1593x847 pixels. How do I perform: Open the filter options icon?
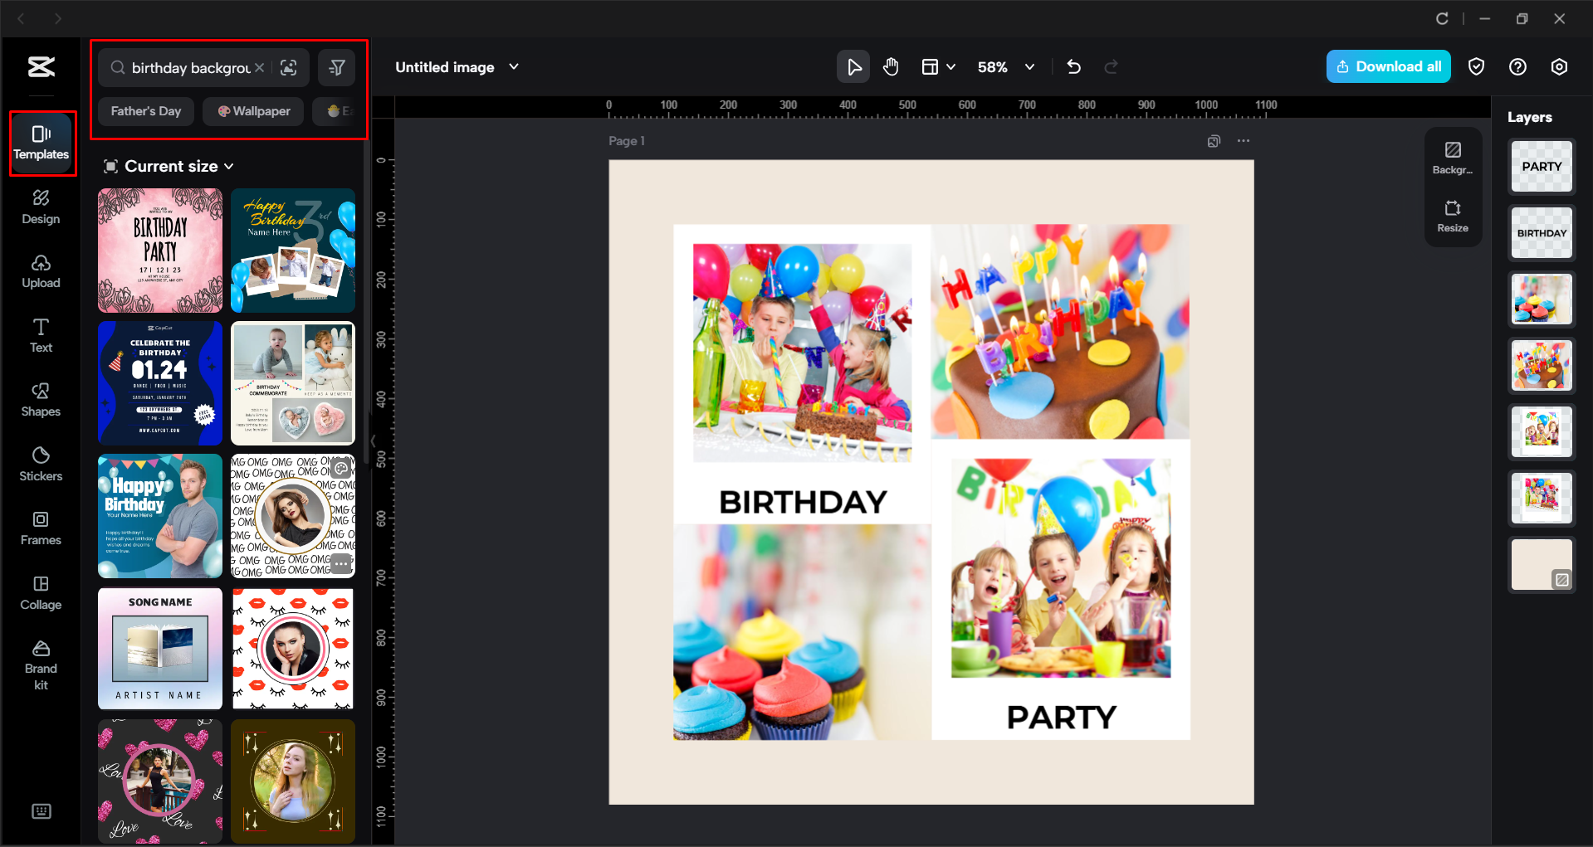[337, 68]
